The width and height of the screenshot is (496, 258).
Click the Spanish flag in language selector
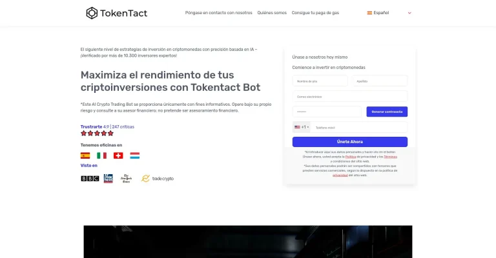369,13
